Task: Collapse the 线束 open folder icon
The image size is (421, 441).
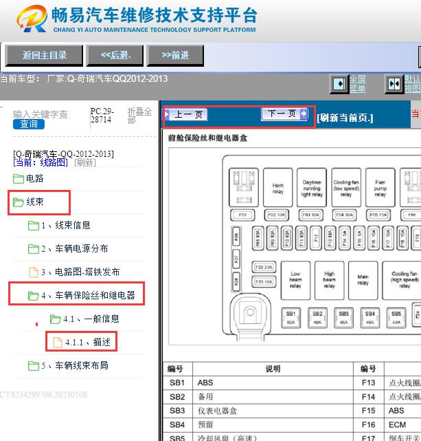Action: [19, 202]
